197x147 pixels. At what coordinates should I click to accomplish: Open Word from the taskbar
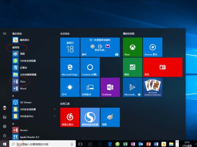coord(156,144)
